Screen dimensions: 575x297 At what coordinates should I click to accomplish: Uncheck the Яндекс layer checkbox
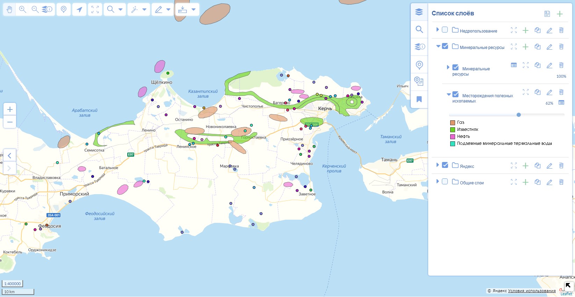pyautogui.click(x=445, y=165)
